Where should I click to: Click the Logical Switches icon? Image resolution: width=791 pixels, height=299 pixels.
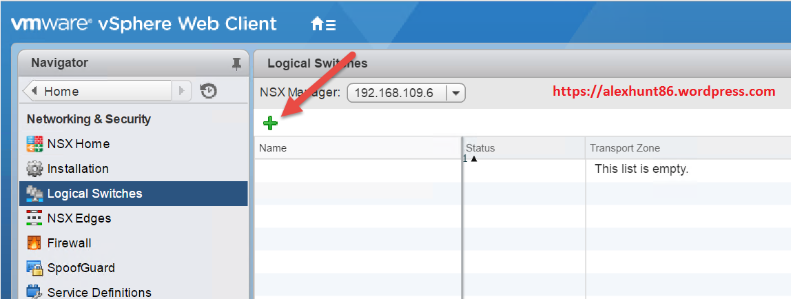pyautogui.click(x=35, y=194)
